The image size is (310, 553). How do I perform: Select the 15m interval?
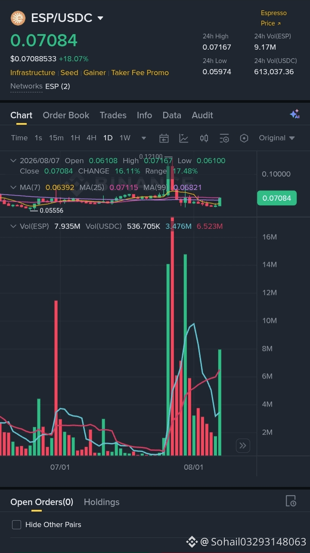(56, 138)
